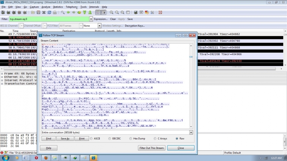Open the Capture menu

click(x=34, y=7)
